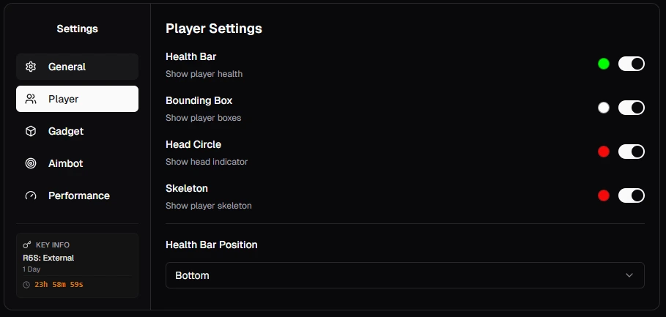Click the clock icon by remaining time
Viewport: 666px width, 317px height.
[26, 284]
